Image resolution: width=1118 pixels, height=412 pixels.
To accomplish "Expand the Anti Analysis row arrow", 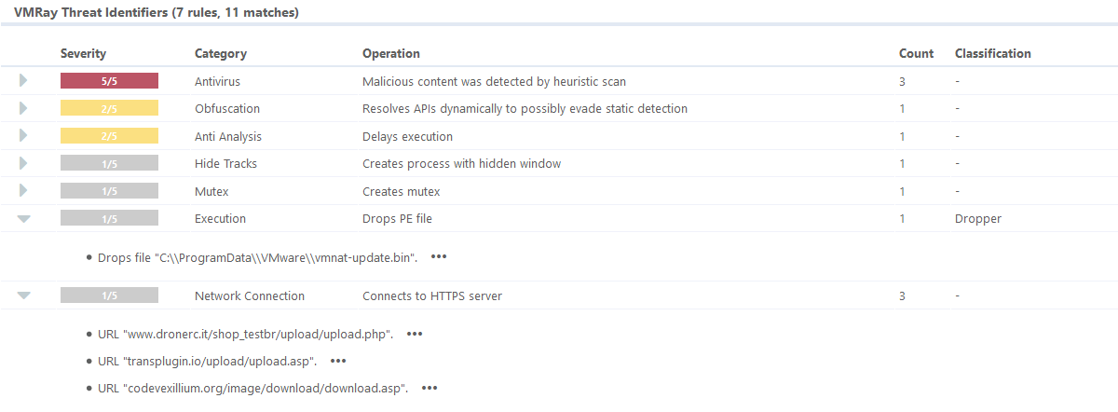I will tap(23, 136).
